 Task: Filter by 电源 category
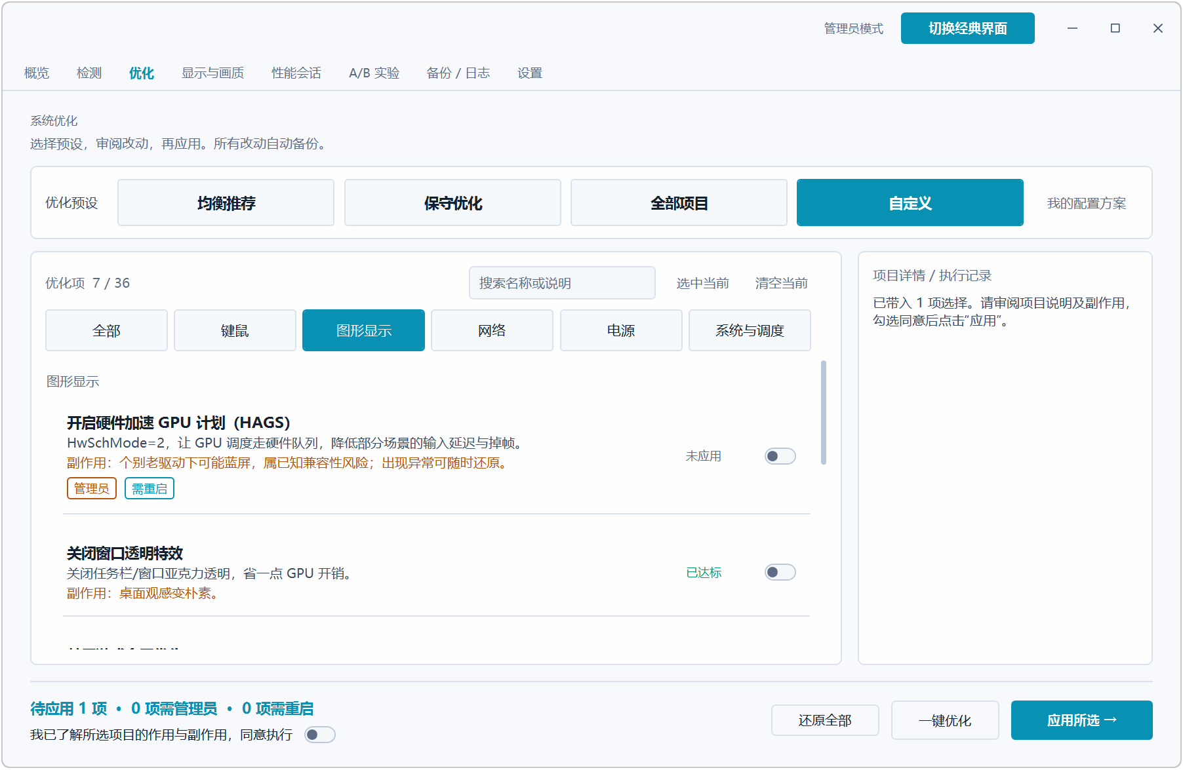pyautogui.click(x=621, y=330)
